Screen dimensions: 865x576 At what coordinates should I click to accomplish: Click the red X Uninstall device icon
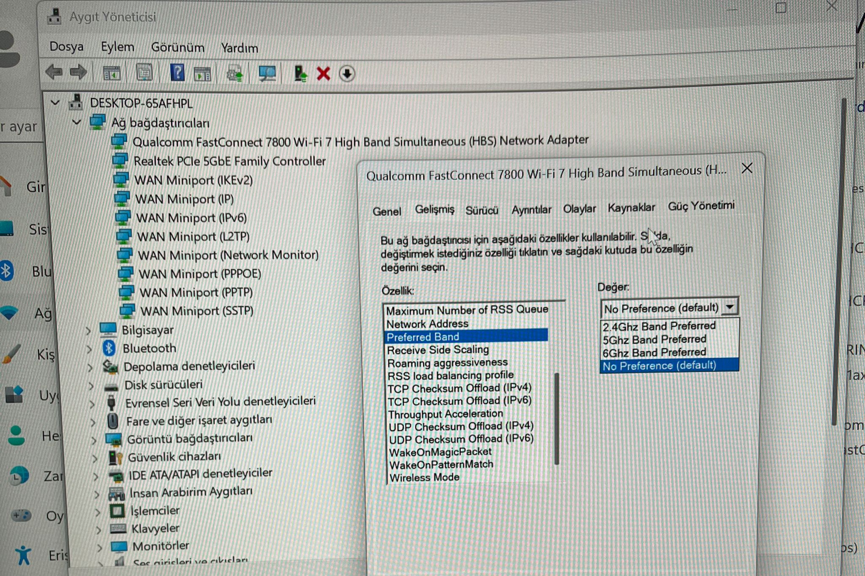324,74
